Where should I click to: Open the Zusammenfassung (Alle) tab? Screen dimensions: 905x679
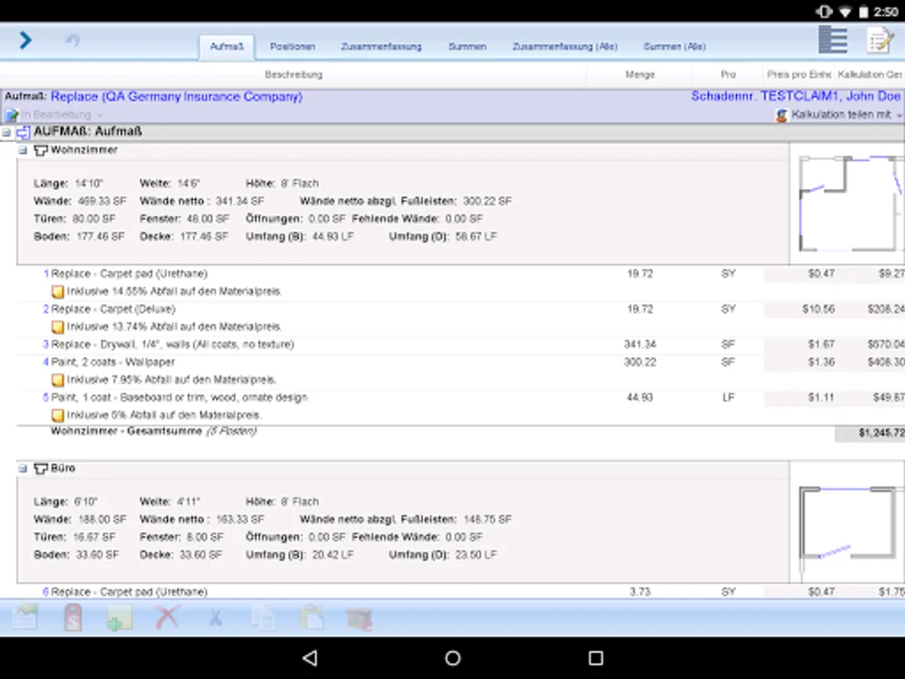point(565,47)
